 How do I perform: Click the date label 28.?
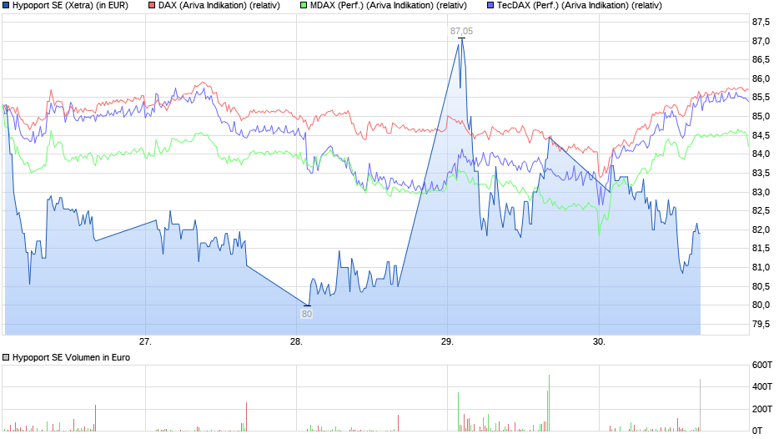[296, 341]
